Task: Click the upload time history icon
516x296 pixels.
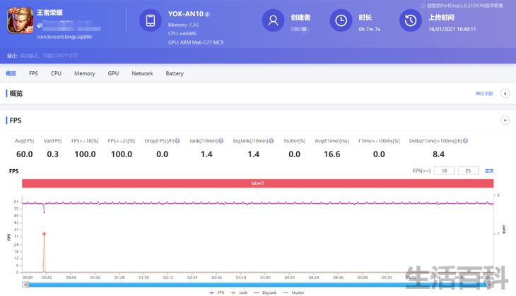Action: pyautogui.click(x=411, y=20)
